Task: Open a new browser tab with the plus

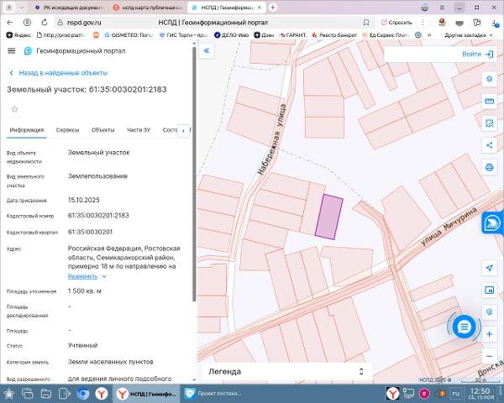Action: (272, 8)
